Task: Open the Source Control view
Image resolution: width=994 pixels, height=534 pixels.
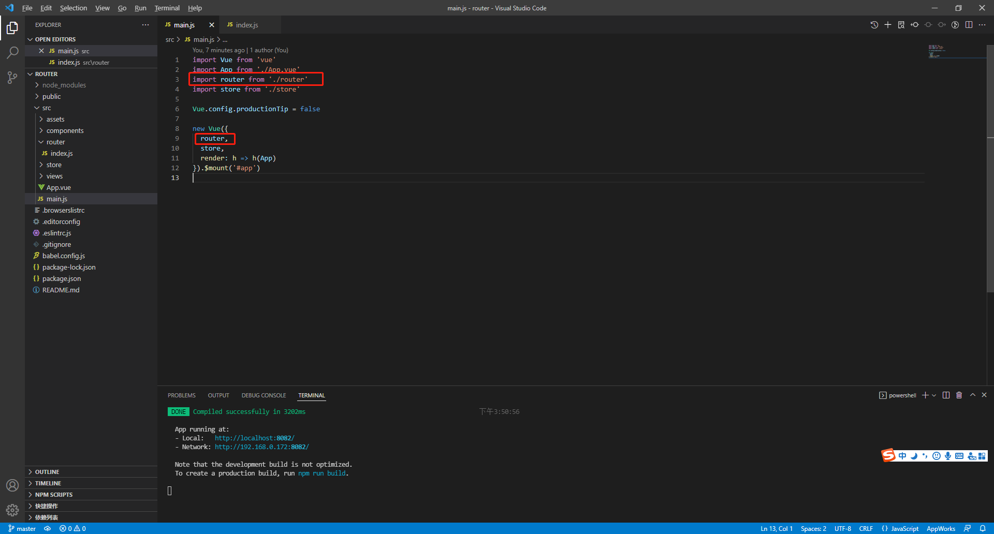Action: pos(12,78)
